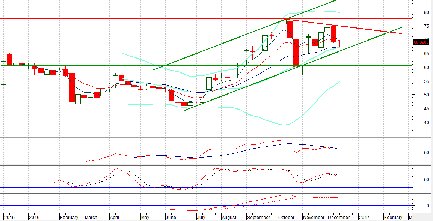The width and height of the screenshot is (433, 221).
Task: Select the 80 price axis label
Action: coord(426,12)
